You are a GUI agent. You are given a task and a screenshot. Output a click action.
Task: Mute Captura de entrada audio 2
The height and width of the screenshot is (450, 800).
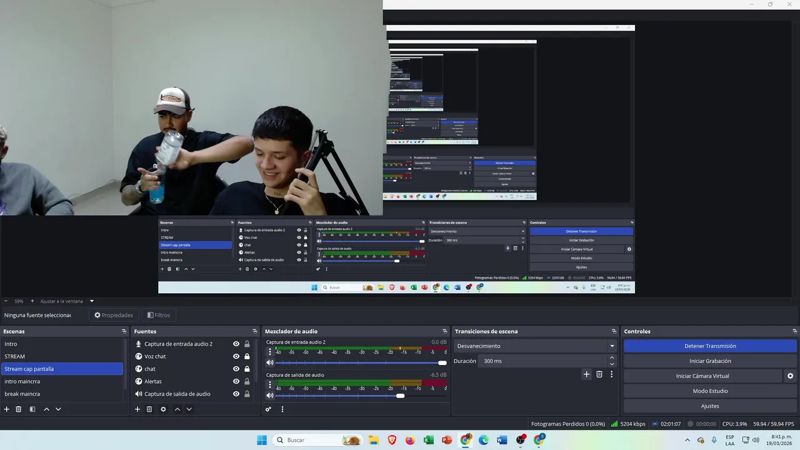click(270, 362)
